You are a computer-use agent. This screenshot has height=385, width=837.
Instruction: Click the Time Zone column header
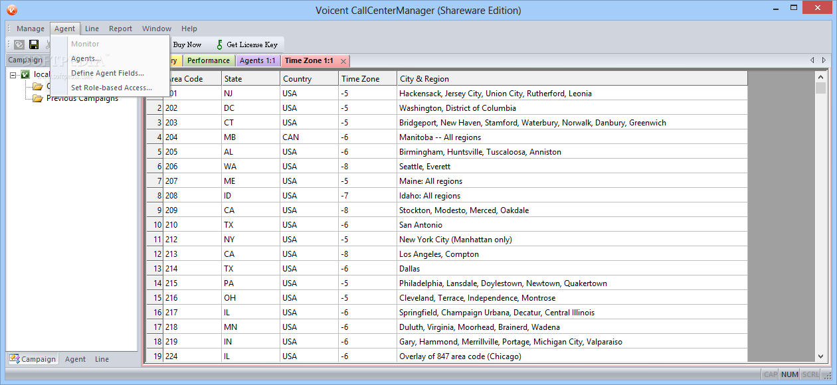point(367,78)
